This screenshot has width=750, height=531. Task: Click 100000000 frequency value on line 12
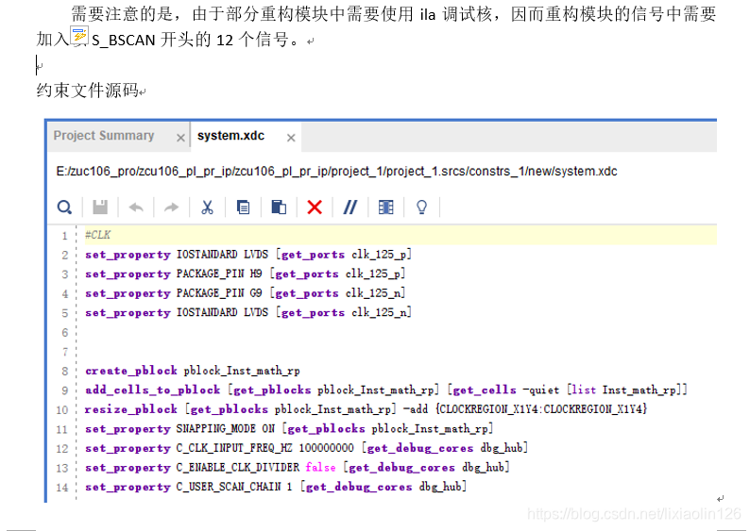327,448
